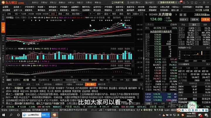Screen dimensions: 211x118
Task: Expand the 自选股 dropdown
Action: (17, 7)
